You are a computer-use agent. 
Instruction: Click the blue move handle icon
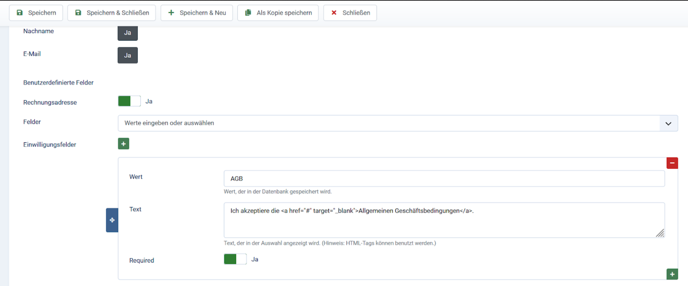[112, 220]
